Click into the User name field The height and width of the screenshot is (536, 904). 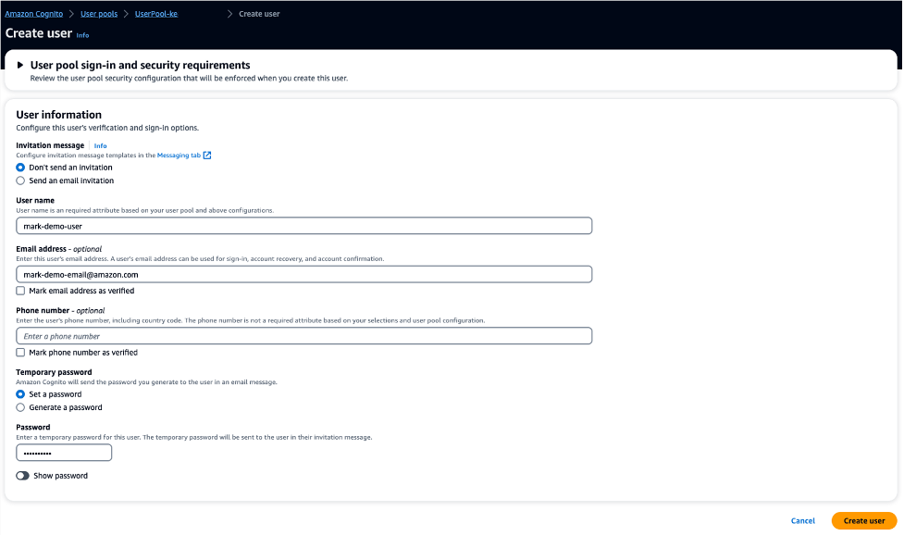tap(303, 225)
